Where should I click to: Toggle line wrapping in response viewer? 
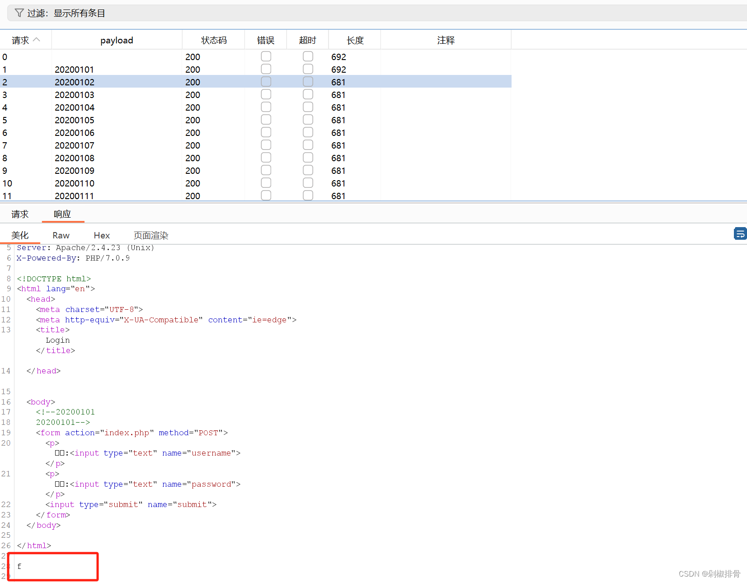pyautogui.click(x=740, y=234)
